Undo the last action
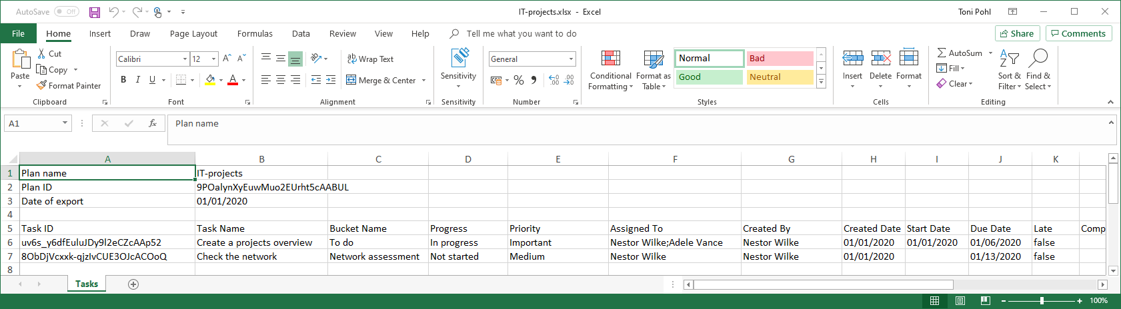 point(113,12)
